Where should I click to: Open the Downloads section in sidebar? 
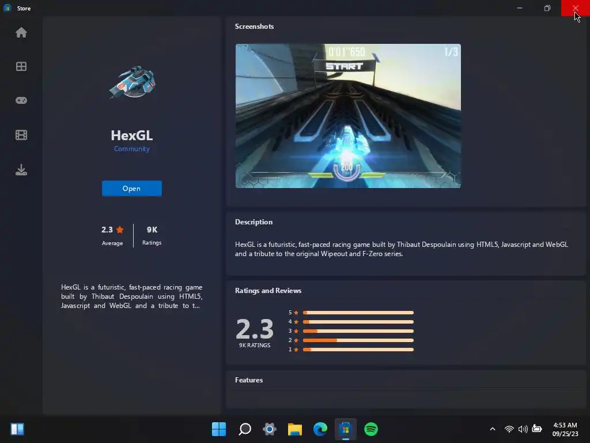[21, 170]
